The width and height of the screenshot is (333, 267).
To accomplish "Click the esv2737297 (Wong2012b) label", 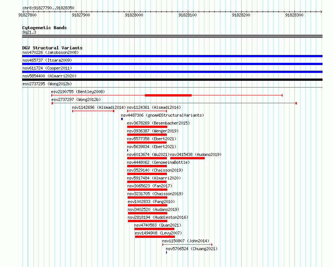I will coord(76,99).
